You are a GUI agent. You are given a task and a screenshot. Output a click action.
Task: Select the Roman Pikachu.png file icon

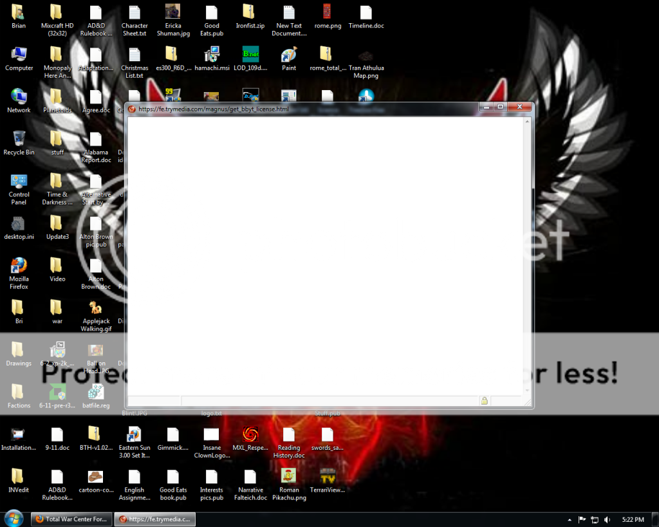289,477
